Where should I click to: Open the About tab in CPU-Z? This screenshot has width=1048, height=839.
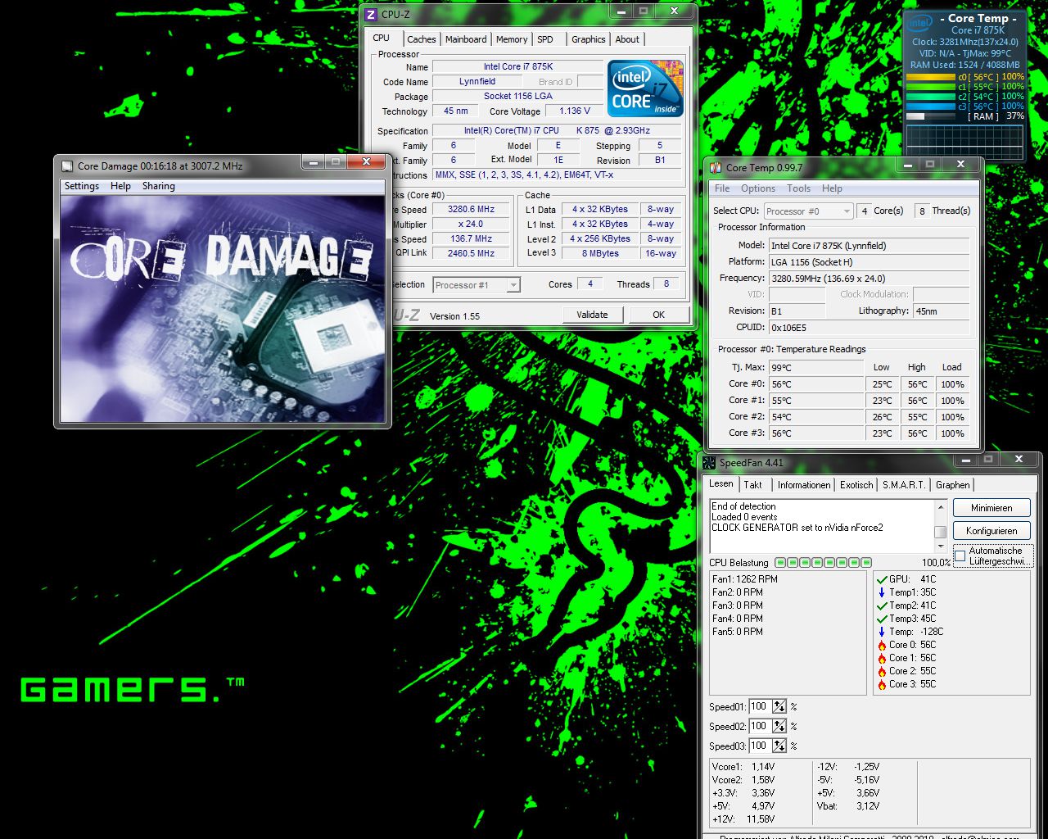click(627, 39)
